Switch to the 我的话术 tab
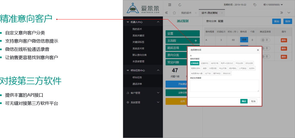Screen dimensions: 295x138 coord(186,13)
